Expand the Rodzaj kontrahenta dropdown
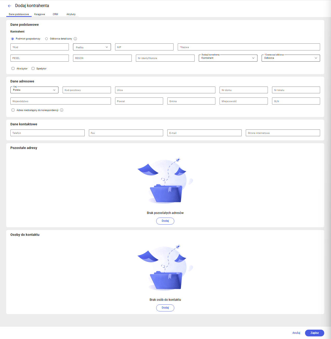The width and height of the screenshot is (331, 339). click(228, 58)
